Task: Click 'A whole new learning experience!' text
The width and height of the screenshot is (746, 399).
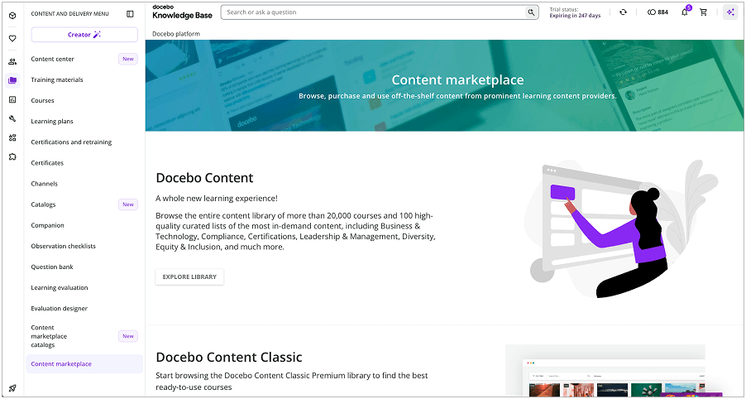Action: (x=217, y=198)
